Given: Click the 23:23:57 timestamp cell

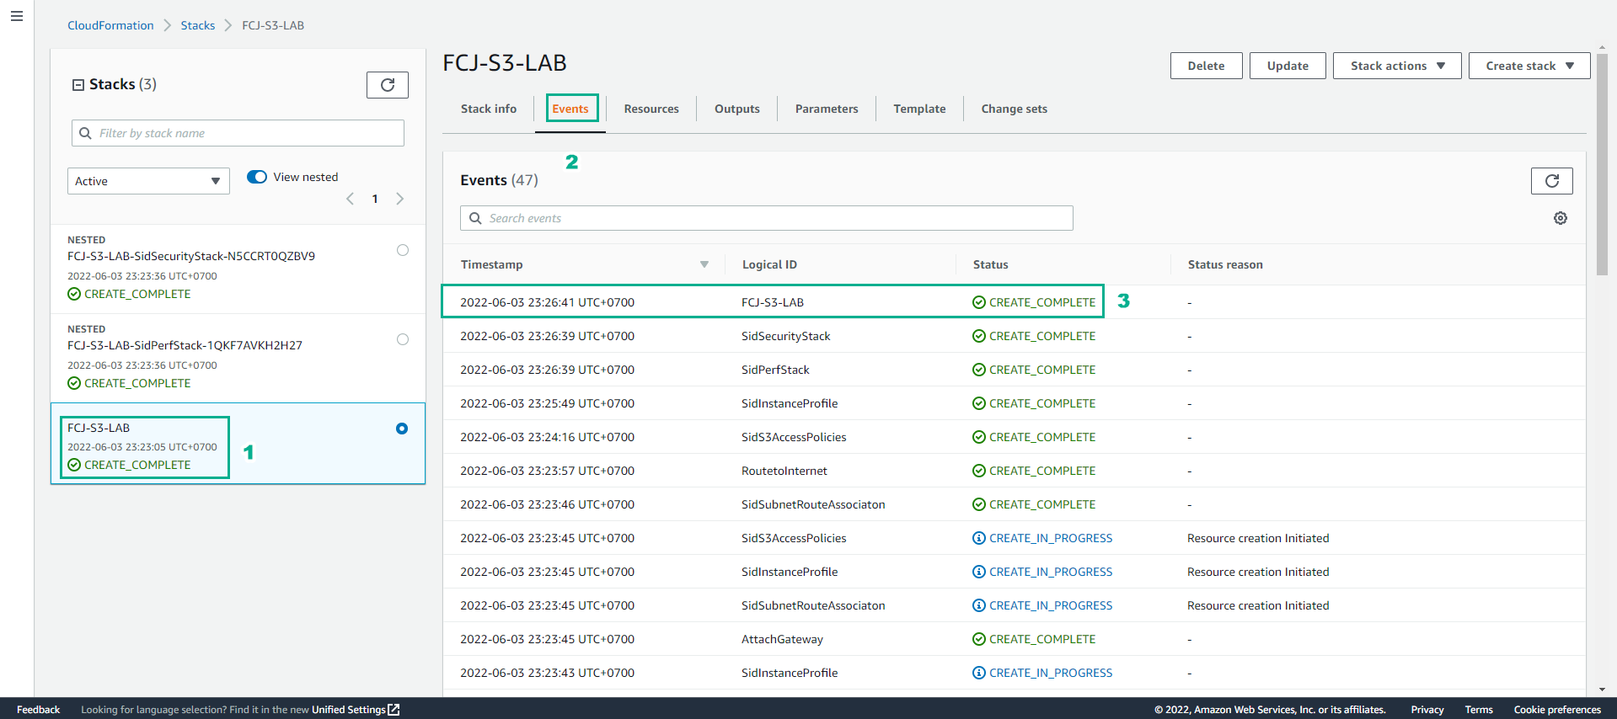Looking at the screenshot, I should (x=547, y=471).
